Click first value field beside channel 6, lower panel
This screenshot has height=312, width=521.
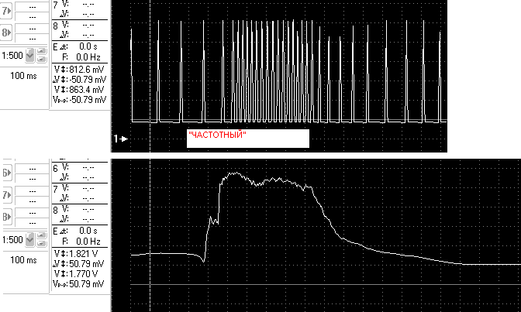pyautogui.click(x=32, y=169)
